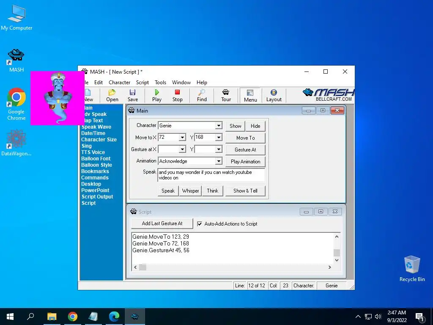Launch the Tour from the toolbar
This screenshot has width=433, height=325.
tap(226, 96)
